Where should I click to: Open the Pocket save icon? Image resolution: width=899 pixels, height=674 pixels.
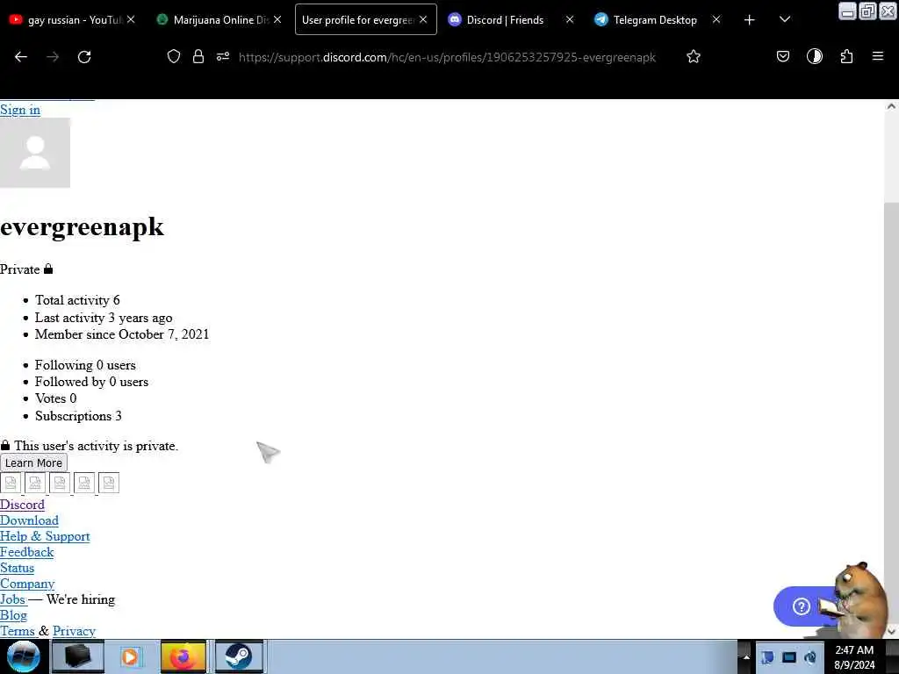(782, 56)
